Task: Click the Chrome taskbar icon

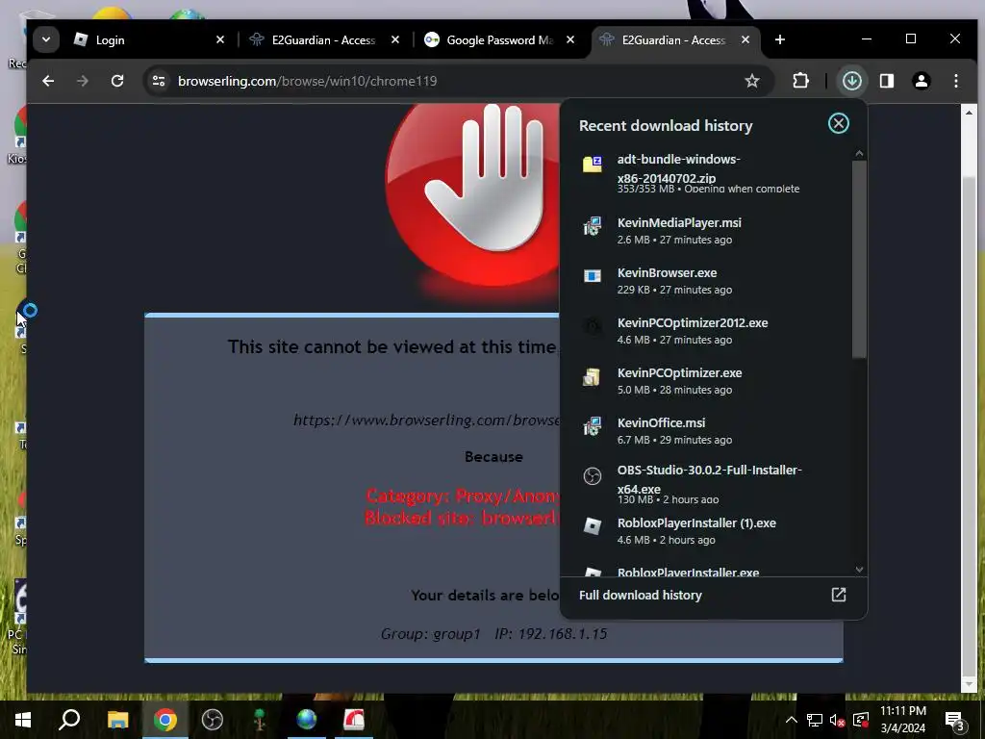Action: [165, 720]
